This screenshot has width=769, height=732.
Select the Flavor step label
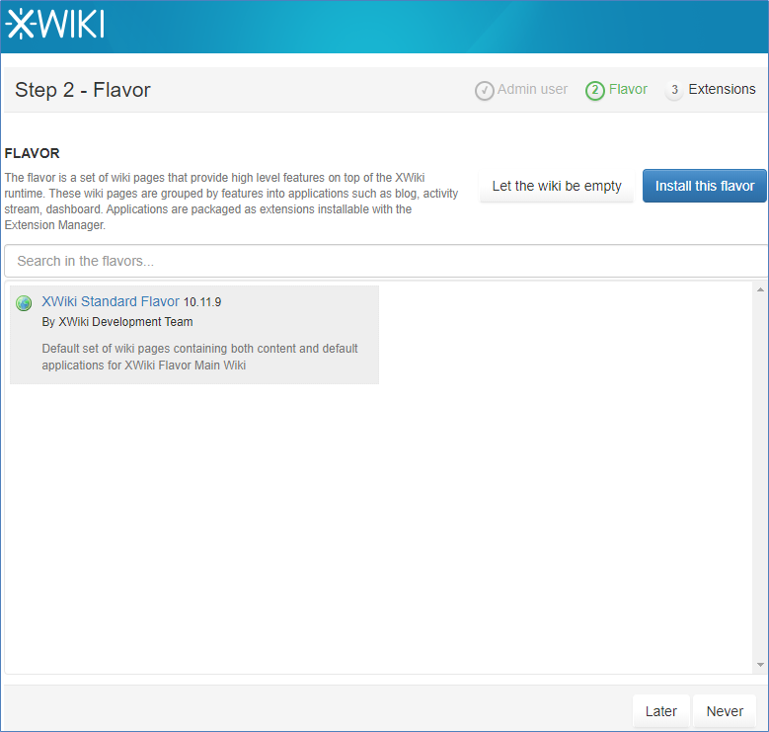pyautogui.click(x=628, y=89)
